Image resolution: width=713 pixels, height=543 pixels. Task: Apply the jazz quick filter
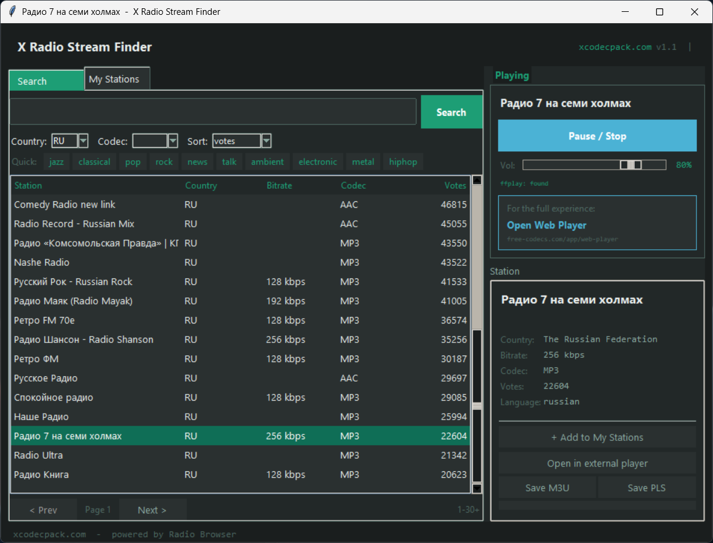(56, 162)
